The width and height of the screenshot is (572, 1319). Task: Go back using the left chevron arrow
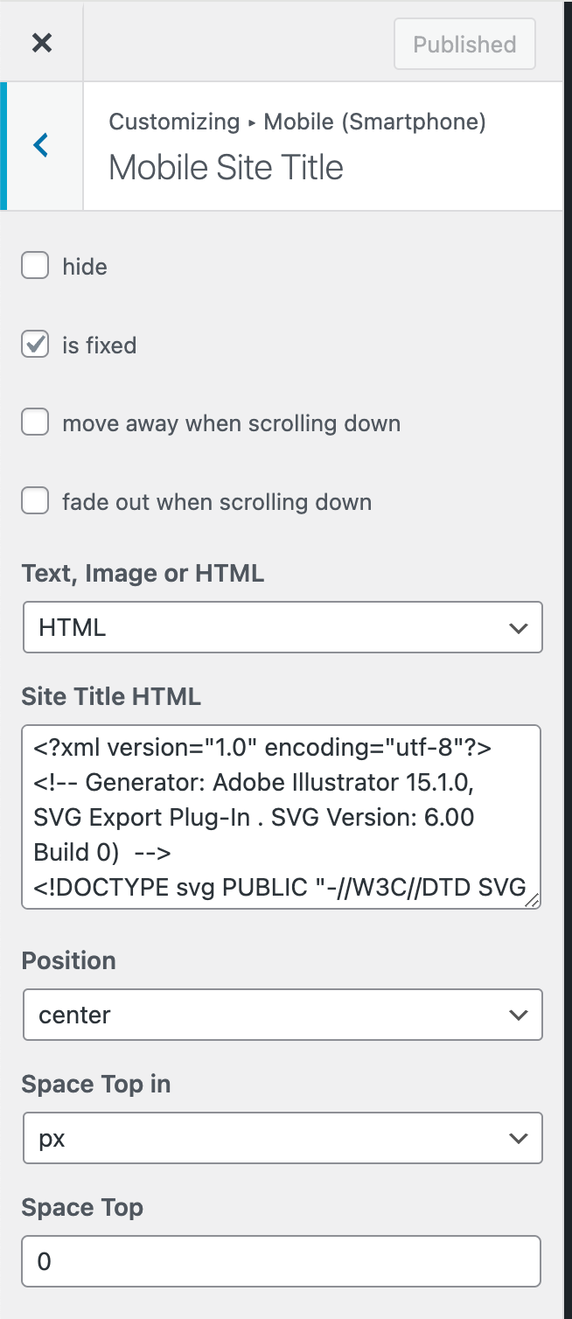click(41, 145)
